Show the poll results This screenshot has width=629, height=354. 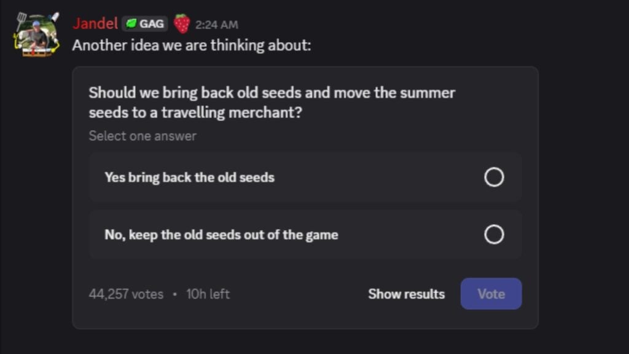click(406, 294)
